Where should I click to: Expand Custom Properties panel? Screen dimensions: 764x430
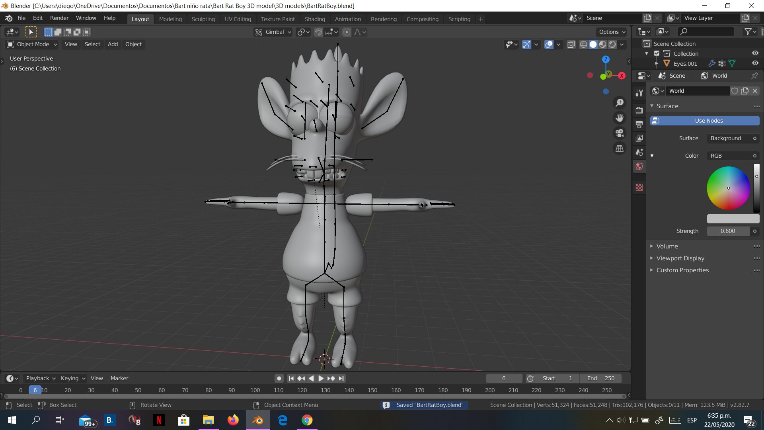682,270
